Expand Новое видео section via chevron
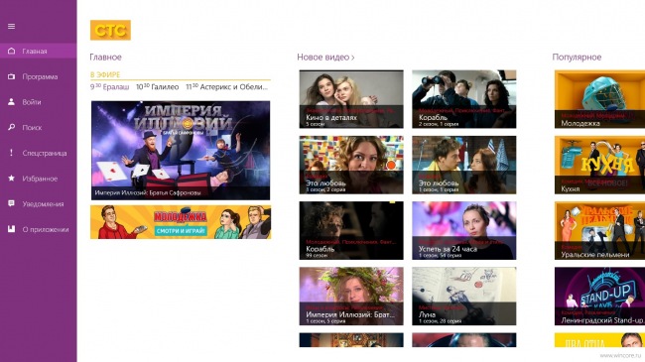 (353, 58)
